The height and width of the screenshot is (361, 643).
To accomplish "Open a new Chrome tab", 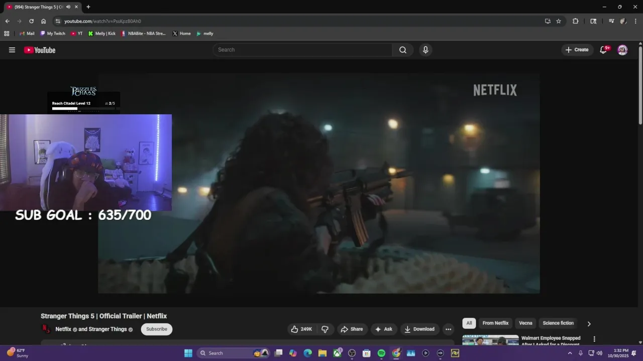I will 88,7.
